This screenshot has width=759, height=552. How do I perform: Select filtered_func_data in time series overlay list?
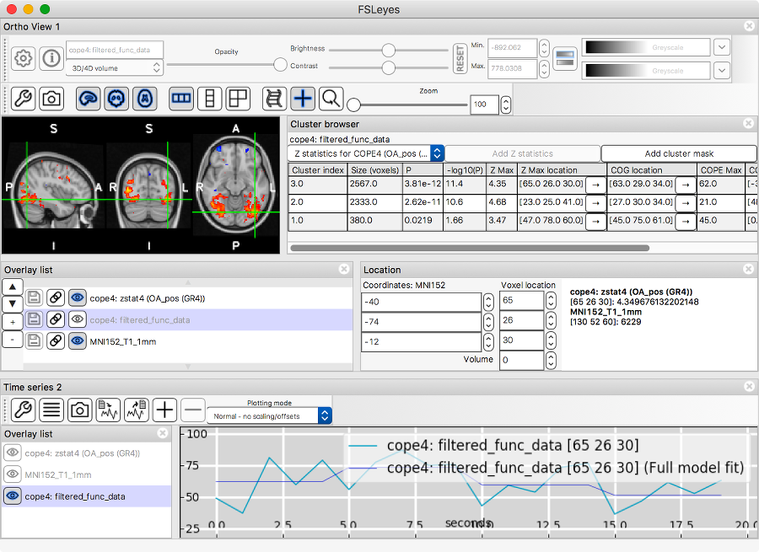[x=75, y=496]
